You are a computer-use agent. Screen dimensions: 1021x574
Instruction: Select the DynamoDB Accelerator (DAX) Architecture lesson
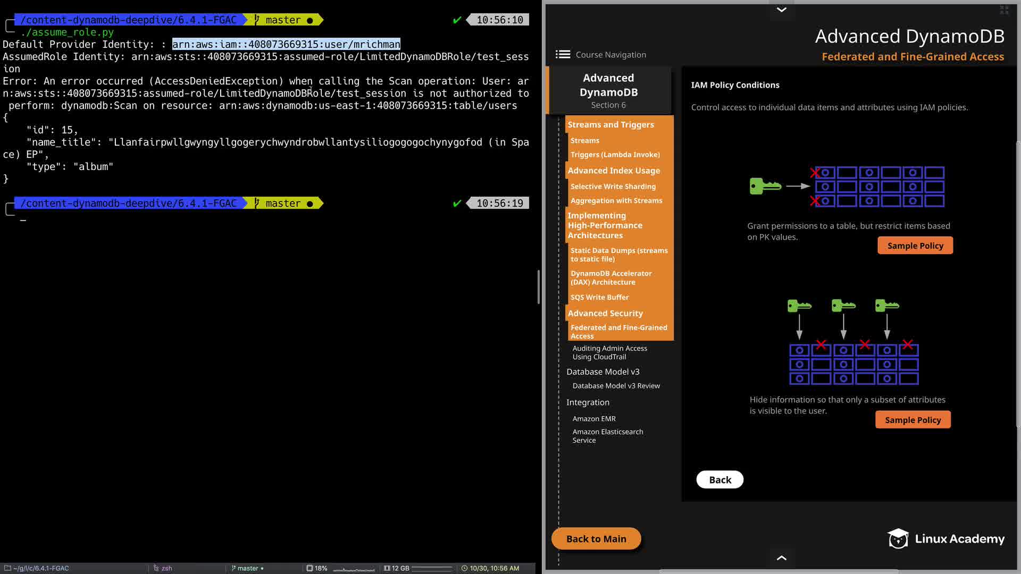point(610,277)
